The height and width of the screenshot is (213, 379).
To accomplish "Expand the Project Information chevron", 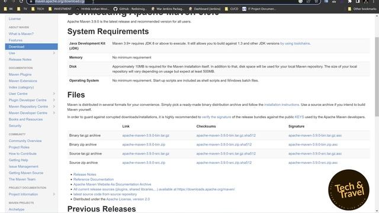I will 54,194.
